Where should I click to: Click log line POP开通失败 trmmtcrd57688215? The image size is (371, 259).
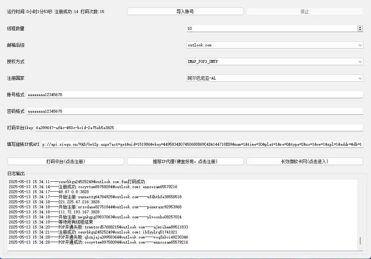pos(98,227)
